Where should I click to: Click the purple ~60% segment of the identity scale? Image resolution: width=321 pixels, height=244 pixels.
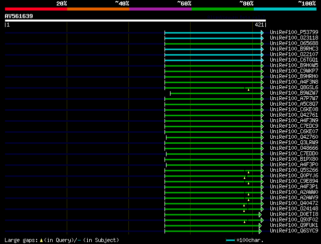pyautogui.click(x=160, y=9)
